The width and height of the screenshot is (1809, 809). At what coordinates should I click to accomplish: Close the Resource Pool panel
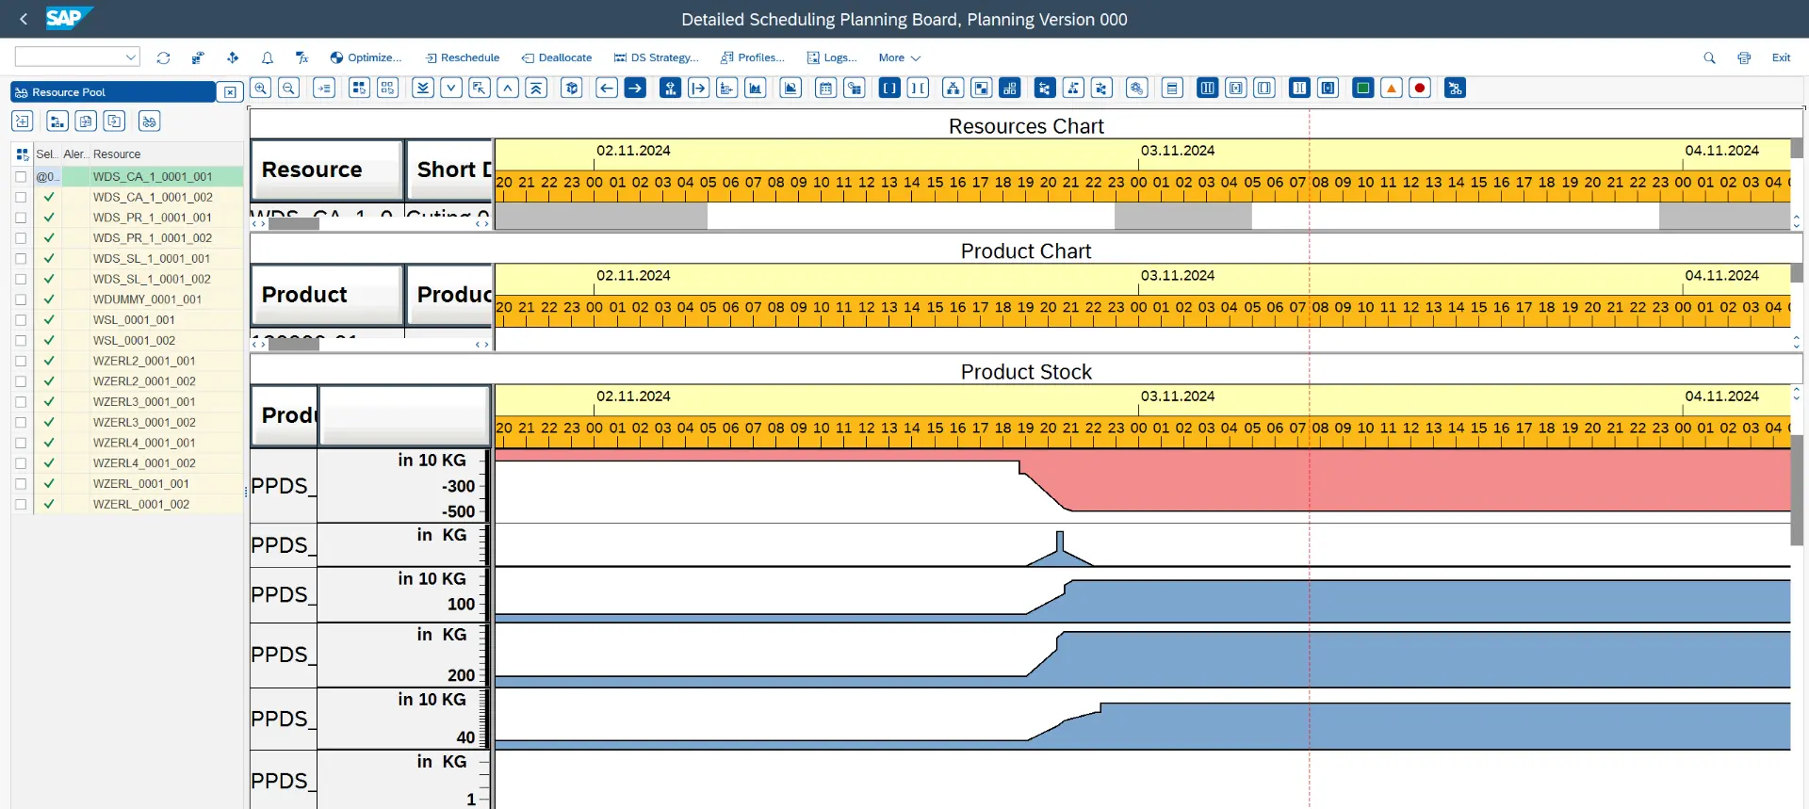click(x=230, y=92)
